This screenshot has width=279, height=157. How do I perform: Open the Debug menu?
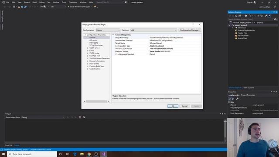(42, 2)
